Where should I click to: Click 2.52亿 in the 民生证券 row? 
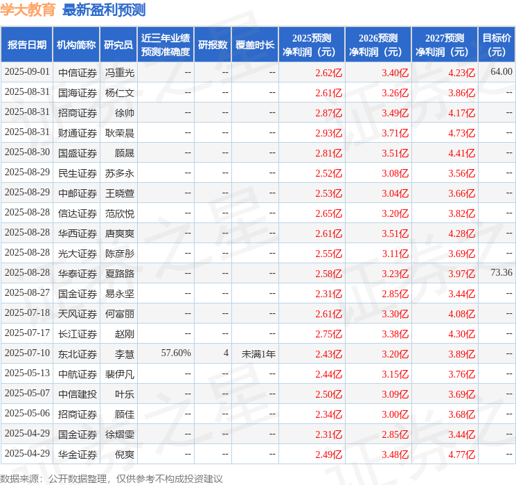click(329, 173)
